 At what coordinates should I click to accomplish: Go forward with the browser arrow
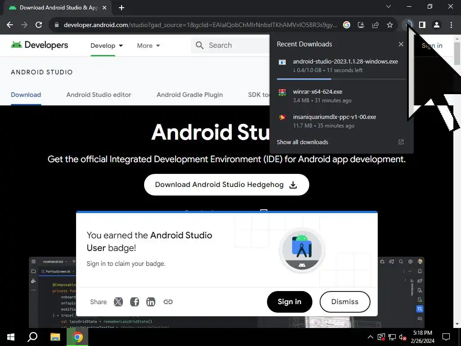tap(24, 25)
